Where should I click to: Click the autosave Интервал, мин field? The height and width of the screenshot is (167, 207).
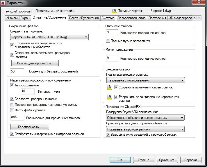pos(28,91)
